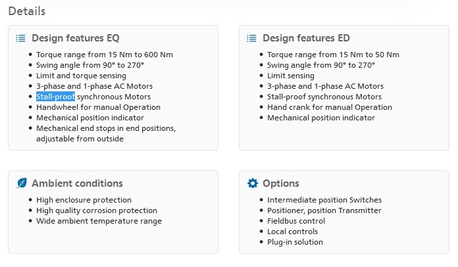Select the Design features EQ heading
Viewport: 458px width, 267px height.
(x=76, y=38)
